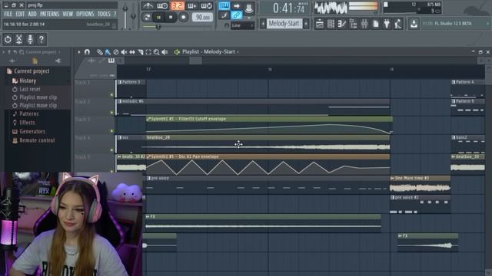This screenshot has width=492, height=276.
Task: Toggle the link/multilink controllers icon
Action: [x=237, y=15]
